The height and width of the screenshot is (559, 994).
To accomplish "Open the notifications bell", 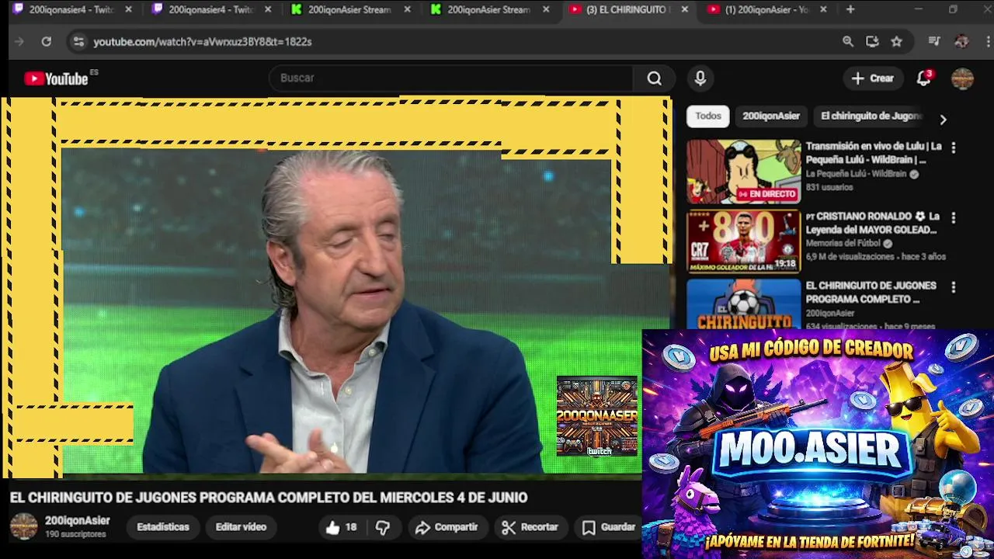I will tap(923, 78).
